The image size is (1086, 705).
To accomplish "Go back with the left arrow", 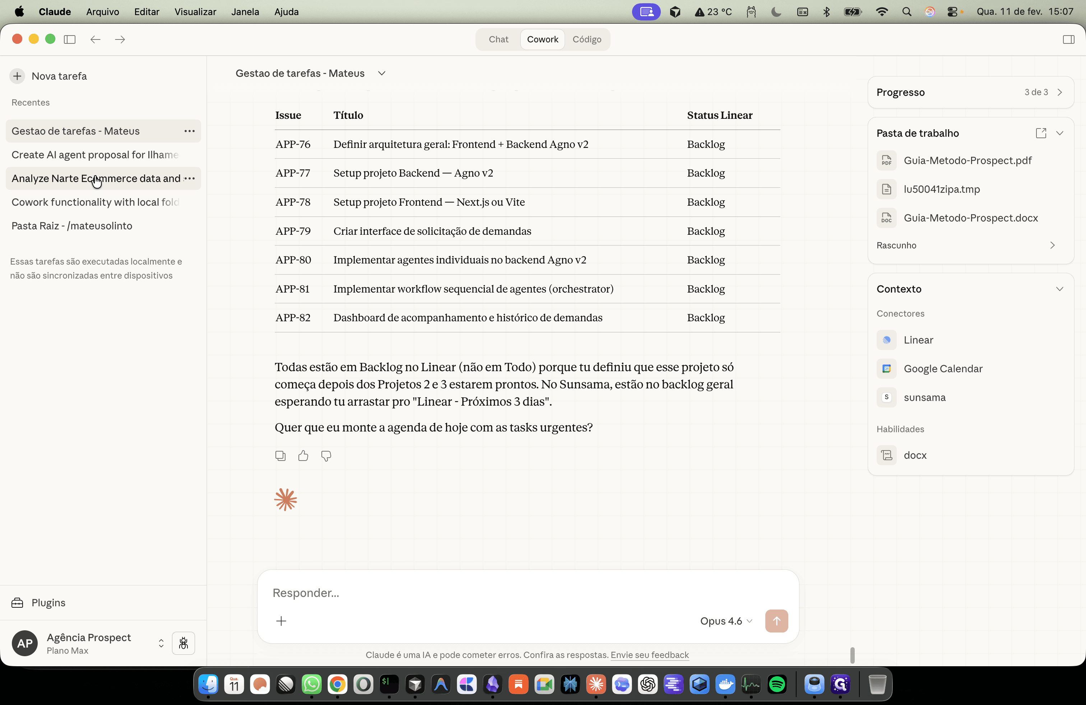I will 96,39.
